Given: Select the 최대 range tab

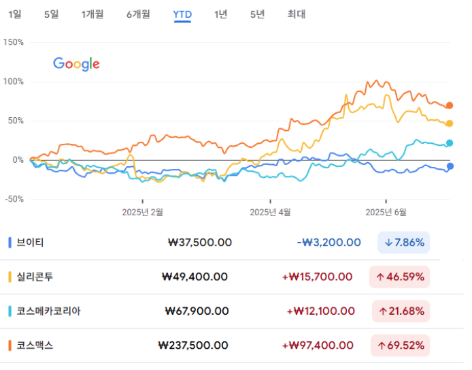Looking at the screenshot, I should pos(297,14).
